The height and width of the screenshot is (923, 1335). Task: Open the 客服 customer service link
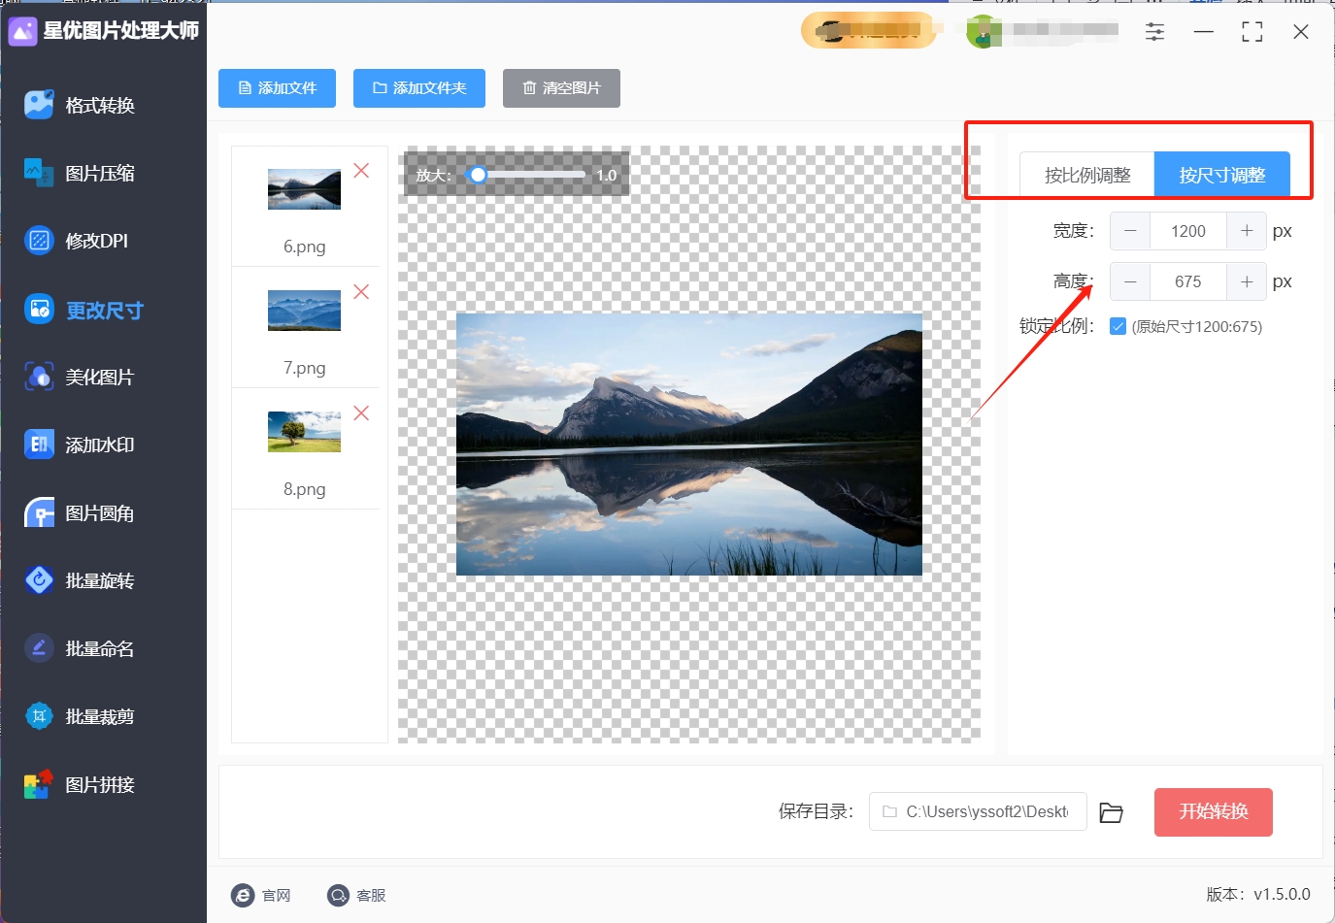coord(356,895)
